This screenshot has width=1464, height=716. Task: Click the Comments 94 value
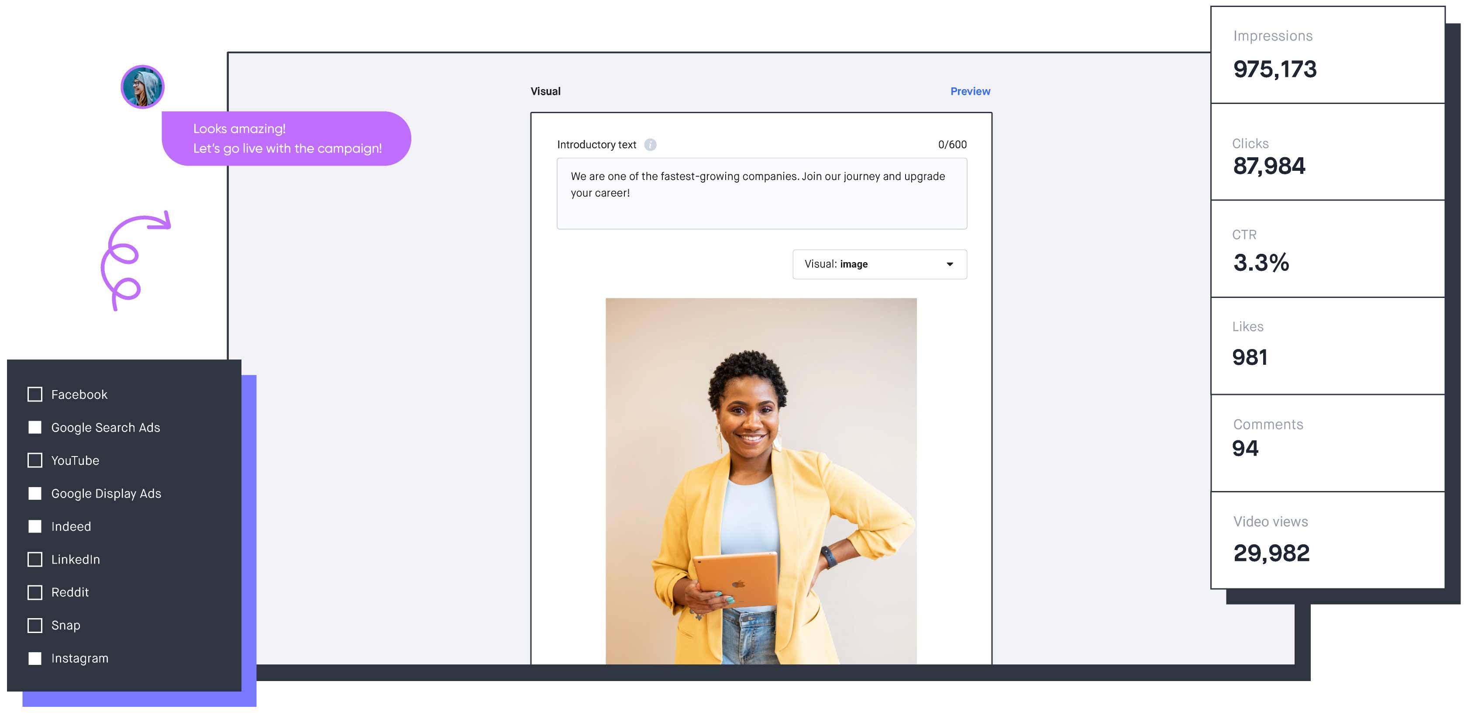[x=1245, y=448]
